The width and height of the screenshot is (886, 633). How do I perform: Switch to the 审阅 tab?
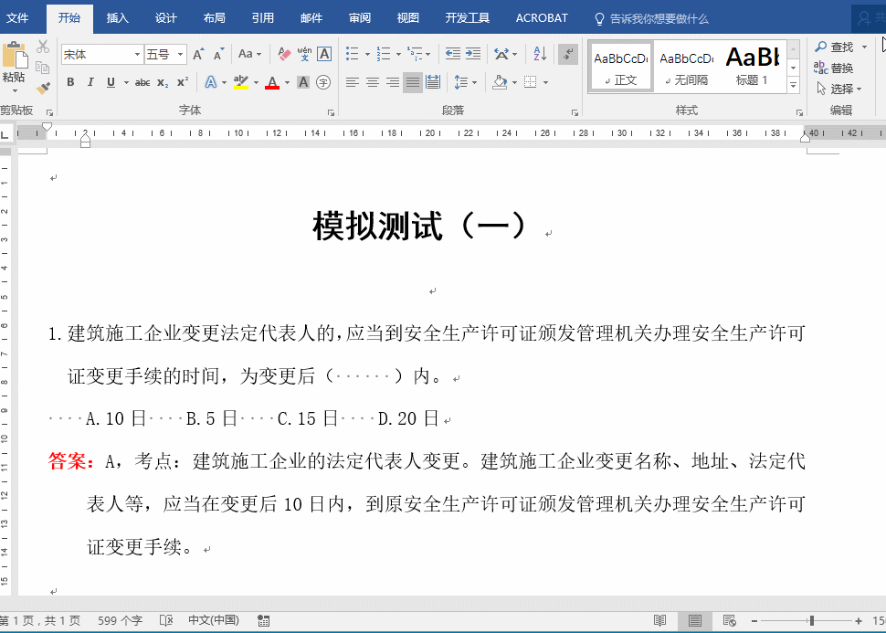click(x=359, y=18)
